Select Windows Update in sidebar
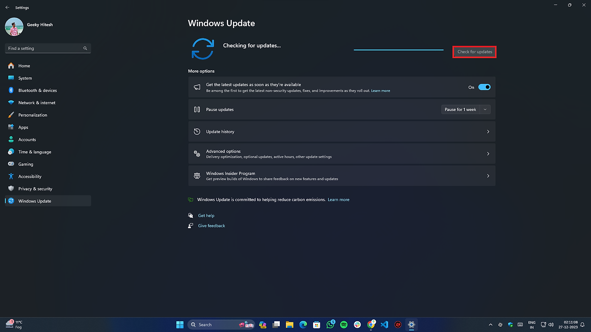 pos(48,201)
